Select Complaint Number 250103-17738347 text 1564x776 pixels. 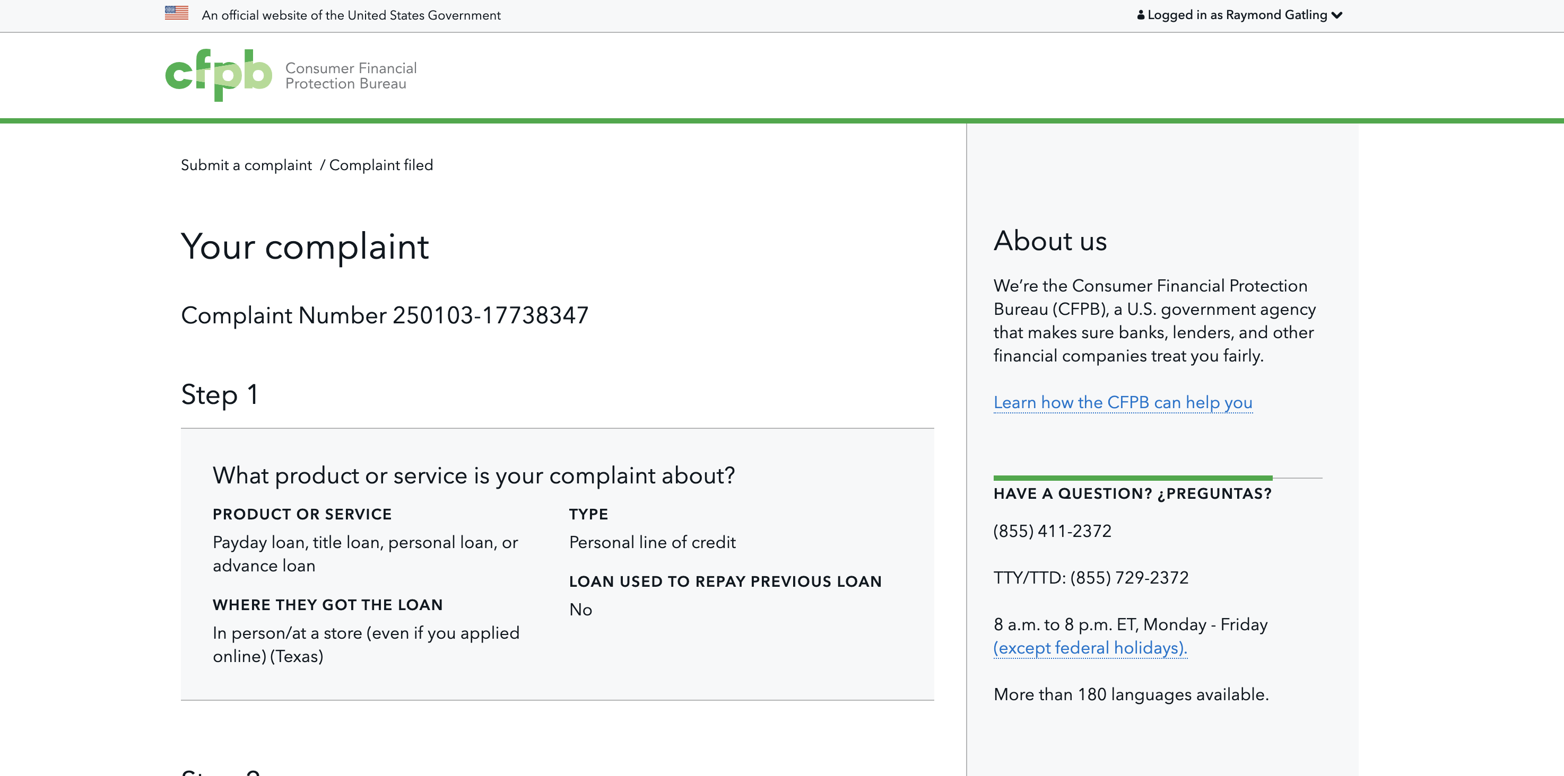tap(384, 315)
